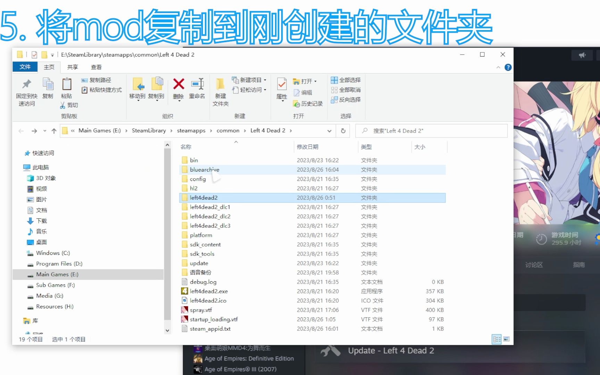This screenshot has height=375, width=600.
Task: Click the Rename icon
Action: coord(197,84)
